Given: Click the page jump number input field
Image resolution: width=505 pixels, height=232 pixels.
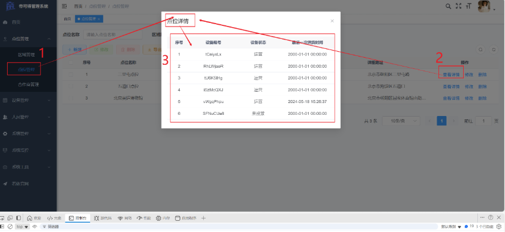Looking at the screenshot, I should 483,121.
